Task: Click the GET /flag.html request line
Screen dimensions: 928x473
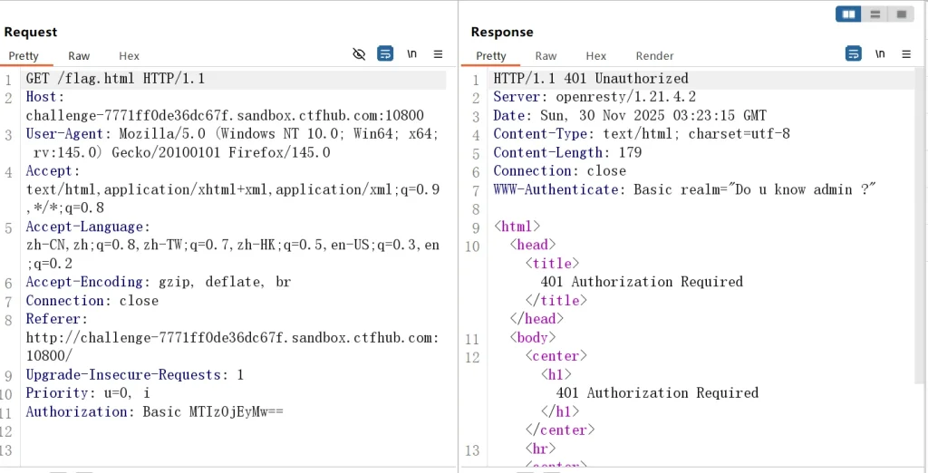Action: coord(115,79)
